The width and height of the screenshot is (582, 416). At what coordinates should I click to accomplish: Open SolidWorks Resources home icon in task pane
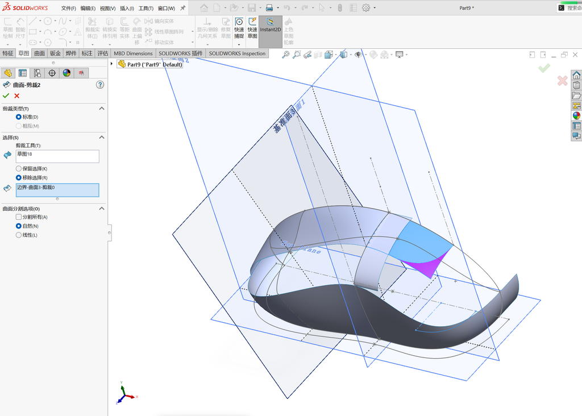tap(576, 76)
